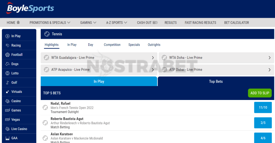This screenshot has height=143, width=275.
Task: Select the blue In Play panel tab
Action: (99, 81)
